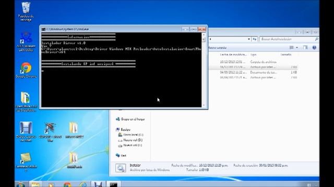The height and width of the screenshot is (187, 334).
Task: Switch to the film-strip app taskbar button
Action: point(98,184)
